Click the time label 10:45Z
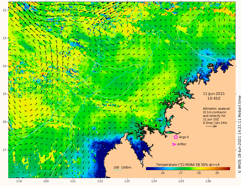241x186 pixels. 214,98
